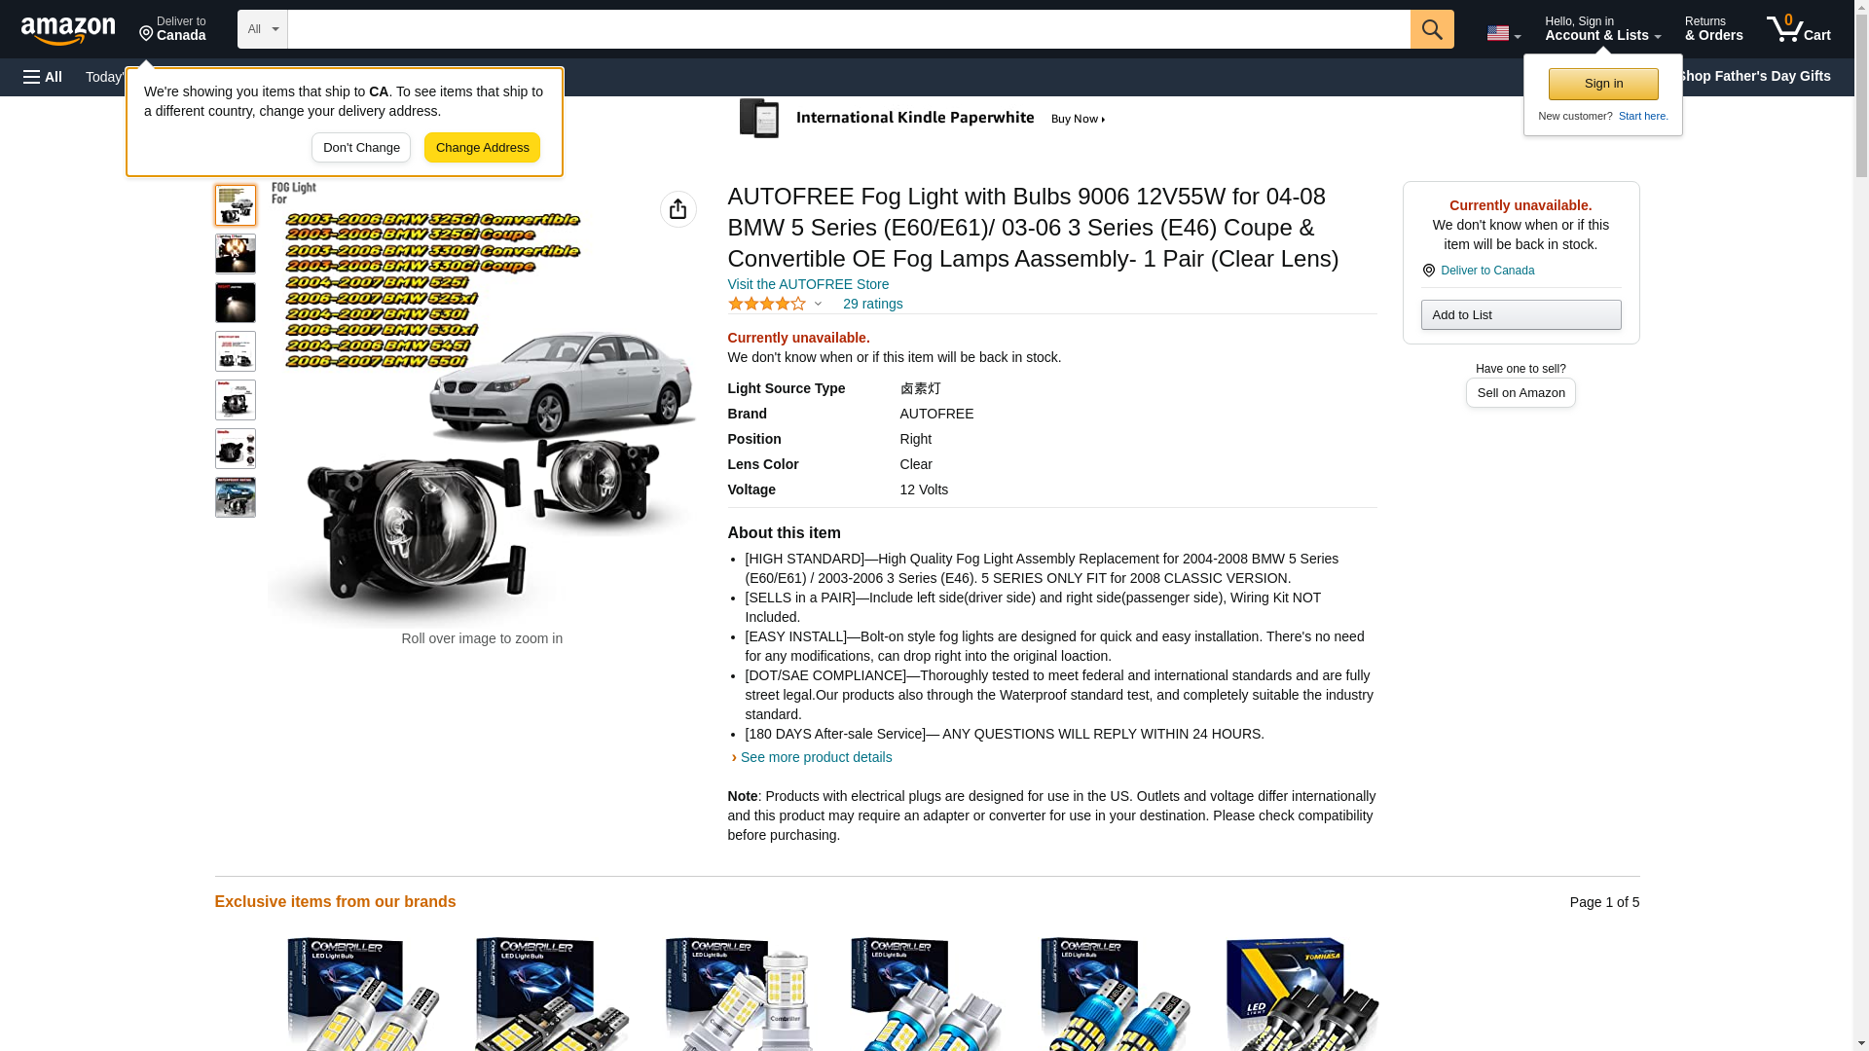Select the second product thumbnail

coord(235,254)
